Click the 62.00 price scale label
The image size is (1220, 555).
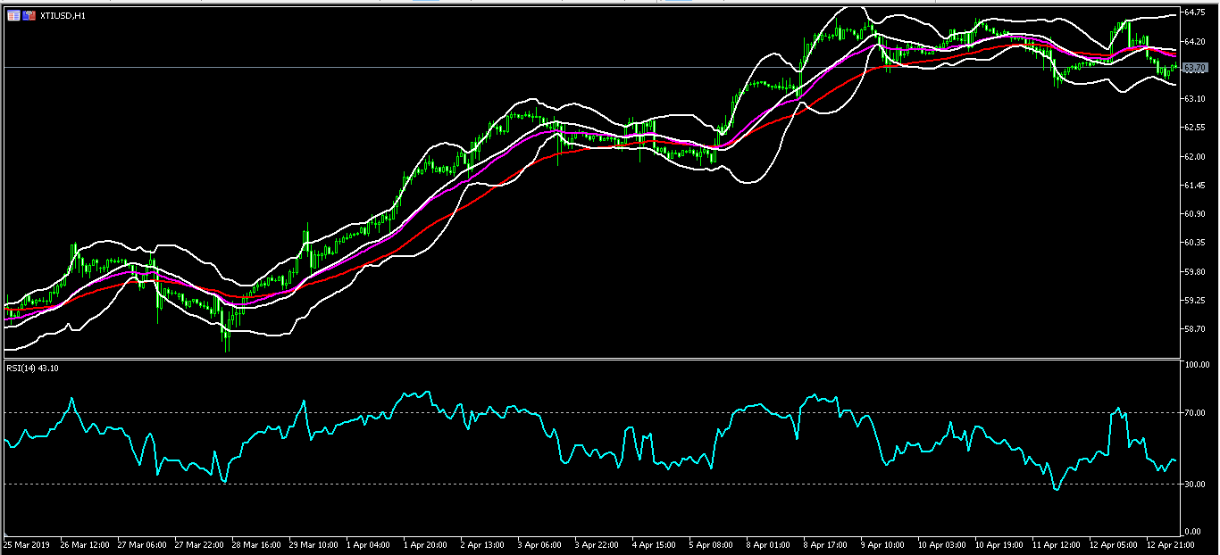[1195, 157]
